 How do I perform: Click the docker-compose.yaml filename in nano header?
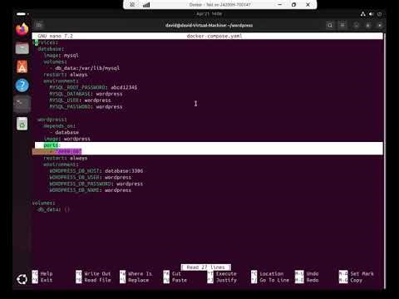(214, 36)
